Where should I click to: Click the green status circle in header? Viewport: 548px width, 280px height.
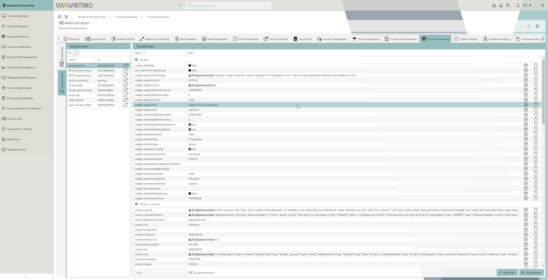click(x=180, y=6)
